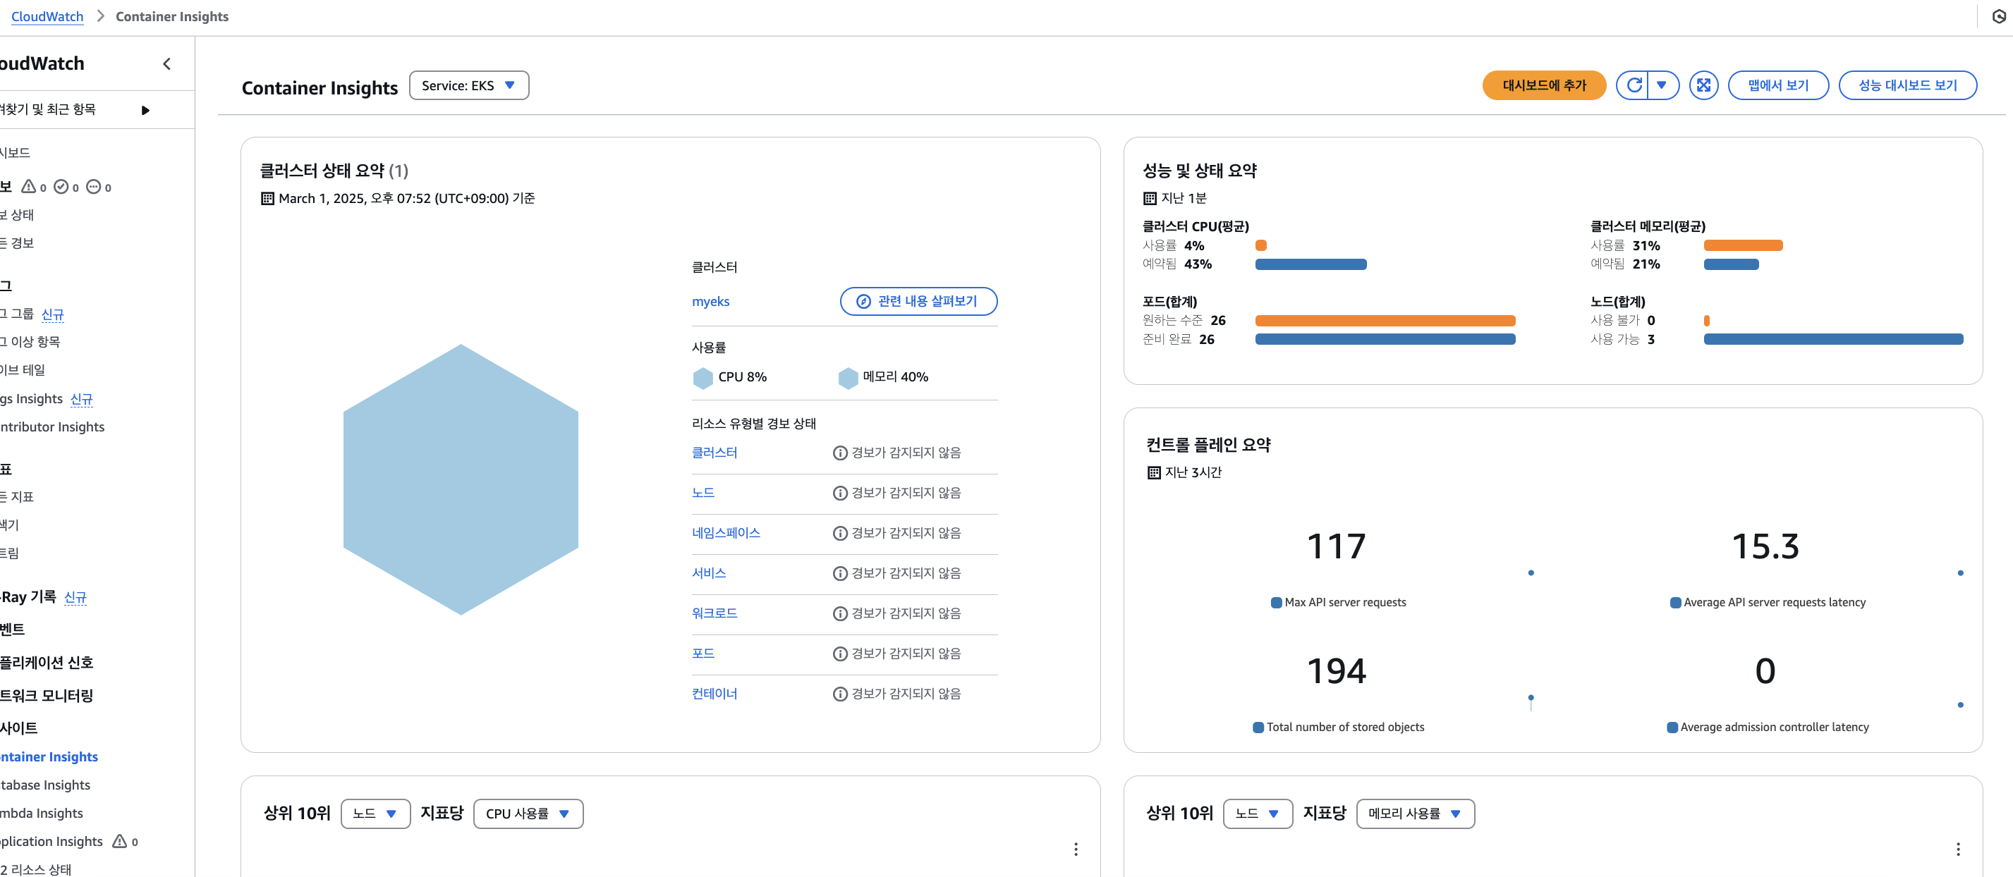Image resolution: width=2013 pixels, height=877 pixels.
Task: Click the 117 Max API server requests value
Action: (x=1337, y=546)
